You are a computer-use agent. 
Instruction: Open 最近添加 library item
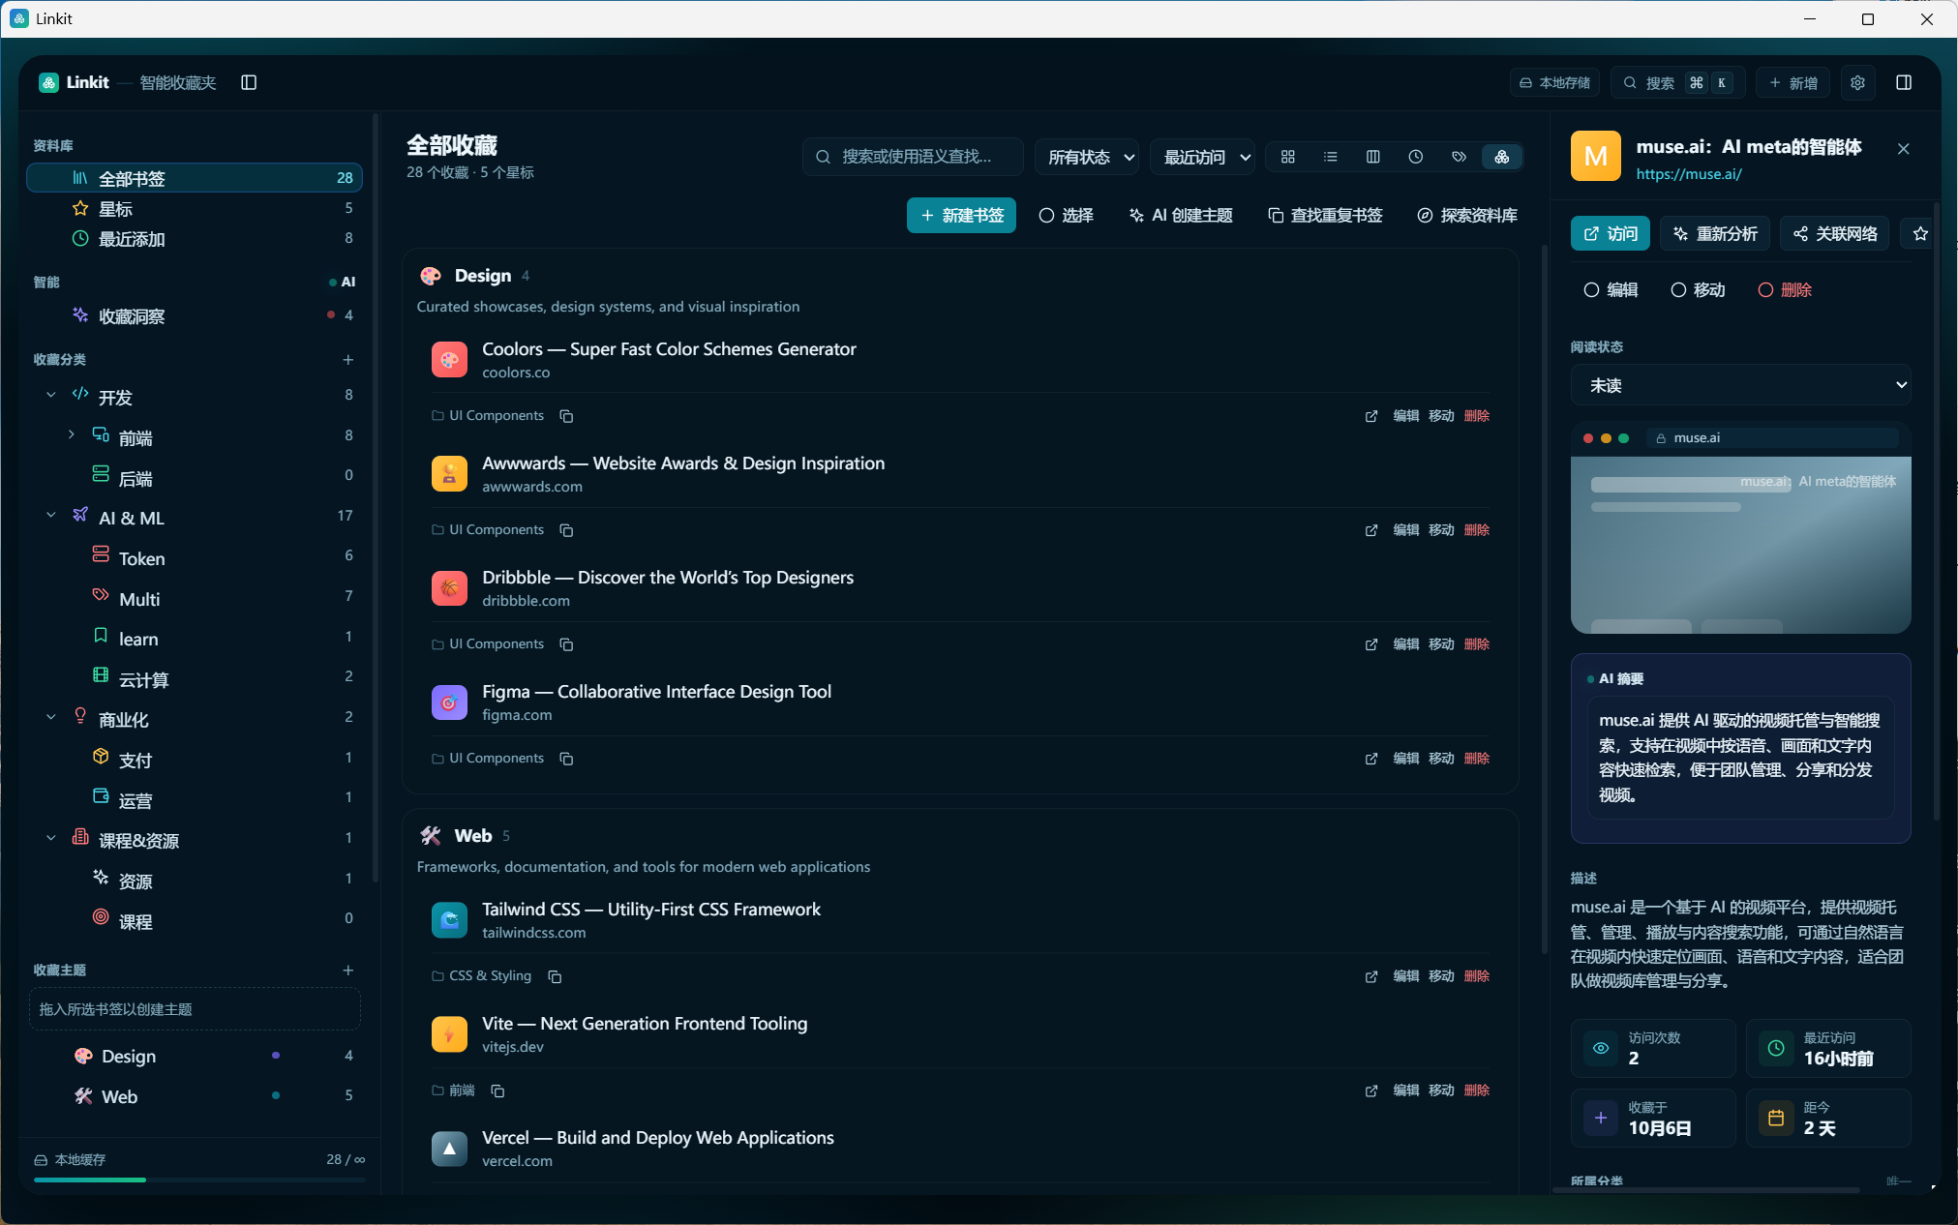click(195, 239)
